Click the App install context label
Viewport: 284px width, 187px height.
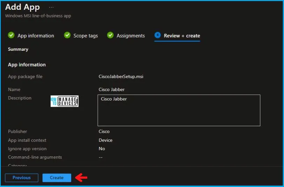pos(27,140)
